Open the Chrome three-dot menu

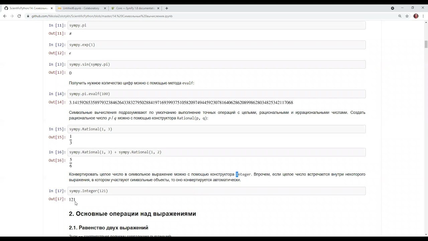tap(423, 16)
